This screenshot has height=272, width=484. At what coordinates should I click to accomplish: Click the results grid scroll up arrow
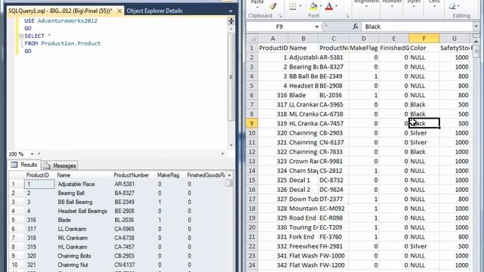229,175
